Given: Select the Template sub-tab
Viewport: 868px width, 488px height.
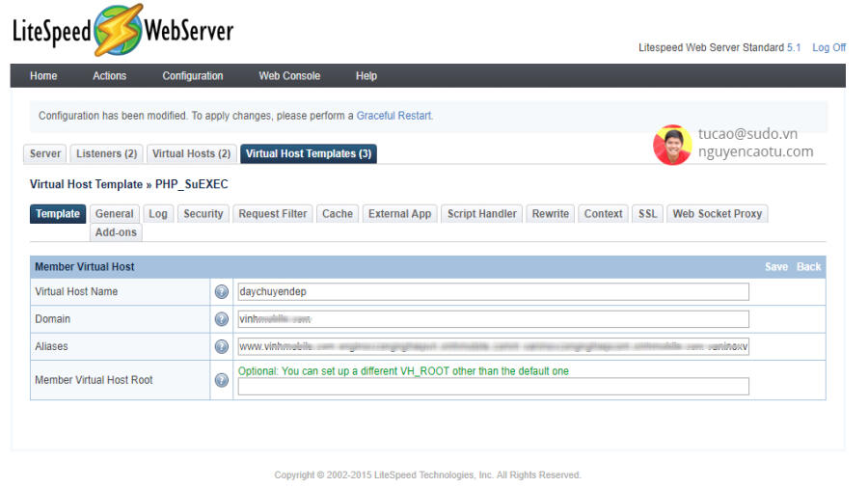Looking at the screenshot, I should point(58,214).
